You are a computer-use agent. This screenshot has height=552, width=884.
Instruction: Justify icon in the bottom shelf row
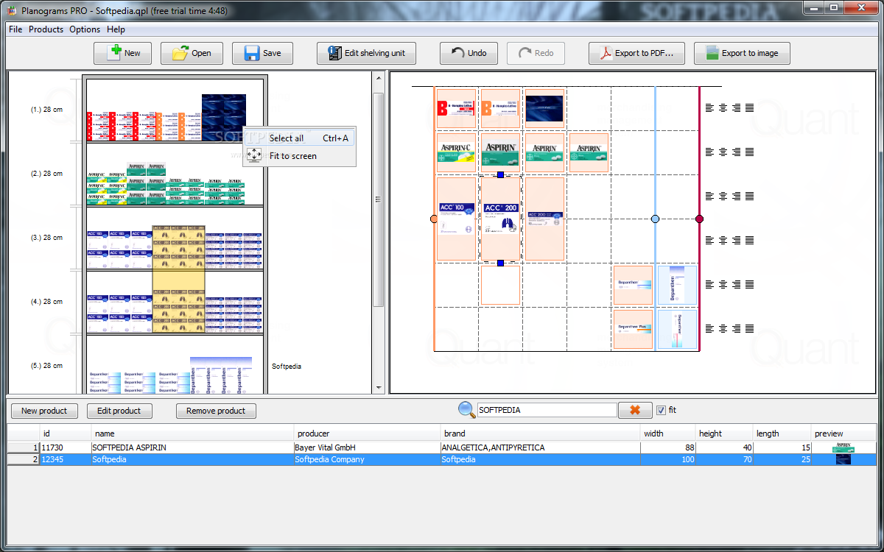click(749, 329)
